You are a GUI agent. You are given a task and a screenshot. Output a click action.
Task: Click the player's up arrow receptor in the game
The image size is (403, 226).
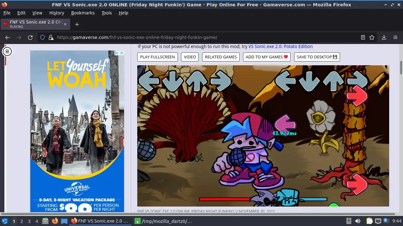333,81
